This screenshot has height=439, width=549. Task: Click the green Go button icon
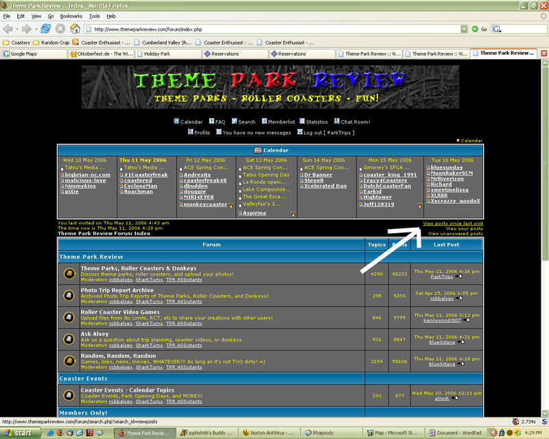coord(475,29)
